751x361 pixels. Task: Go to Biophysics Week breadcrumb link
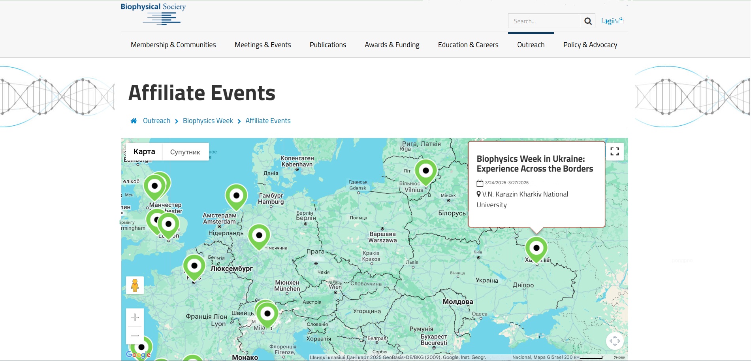[x=208, y=121]
